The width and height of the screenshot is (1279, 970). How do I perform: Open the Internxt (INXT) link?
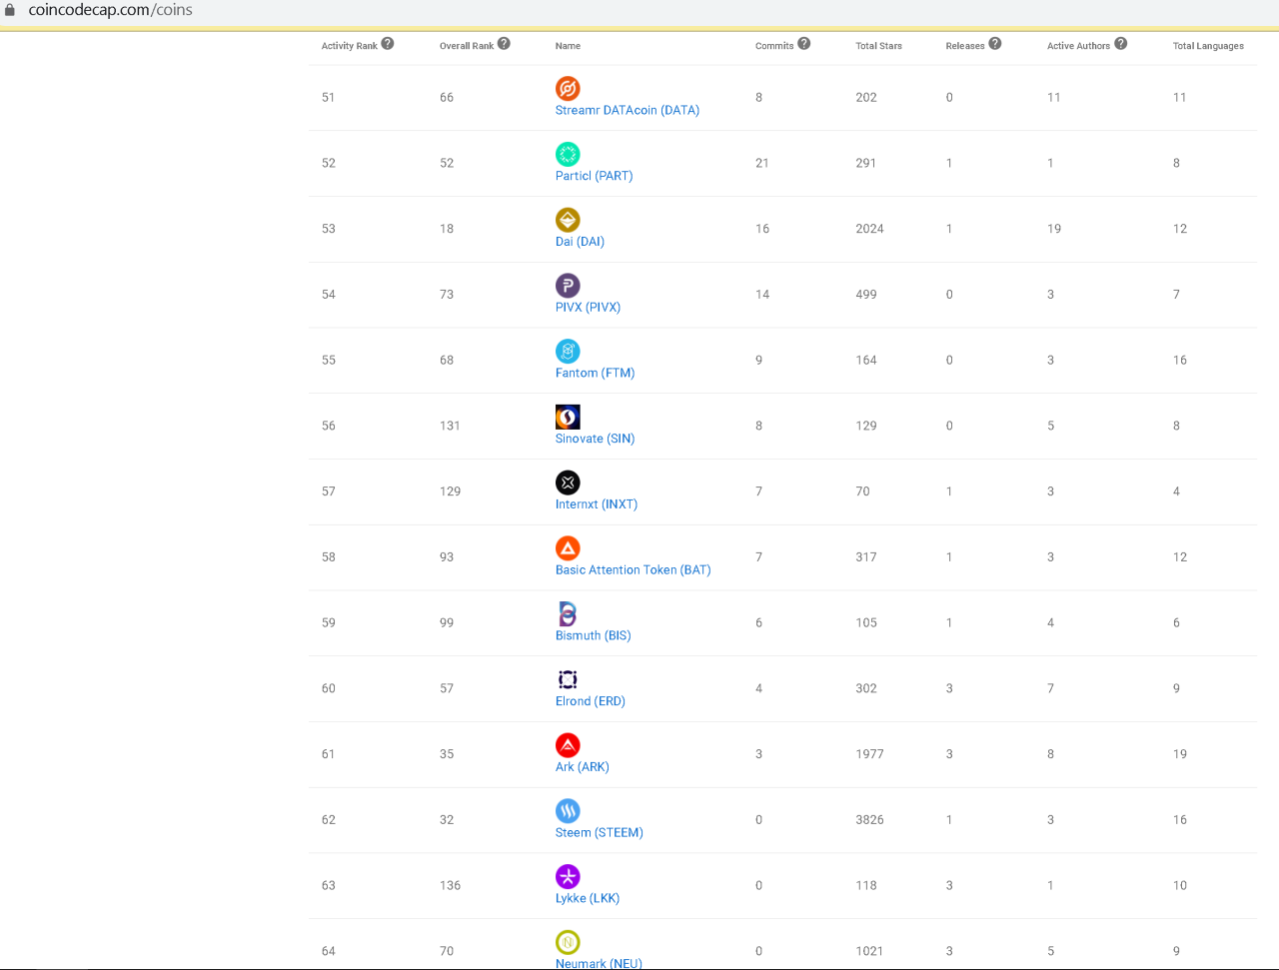[597, 504]
